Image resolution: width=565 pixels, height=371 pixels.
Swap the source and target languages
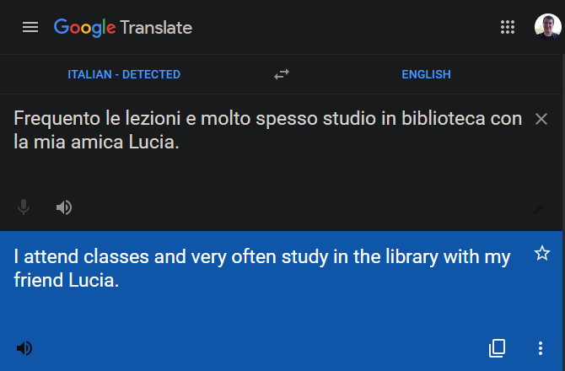click(282, 74)
